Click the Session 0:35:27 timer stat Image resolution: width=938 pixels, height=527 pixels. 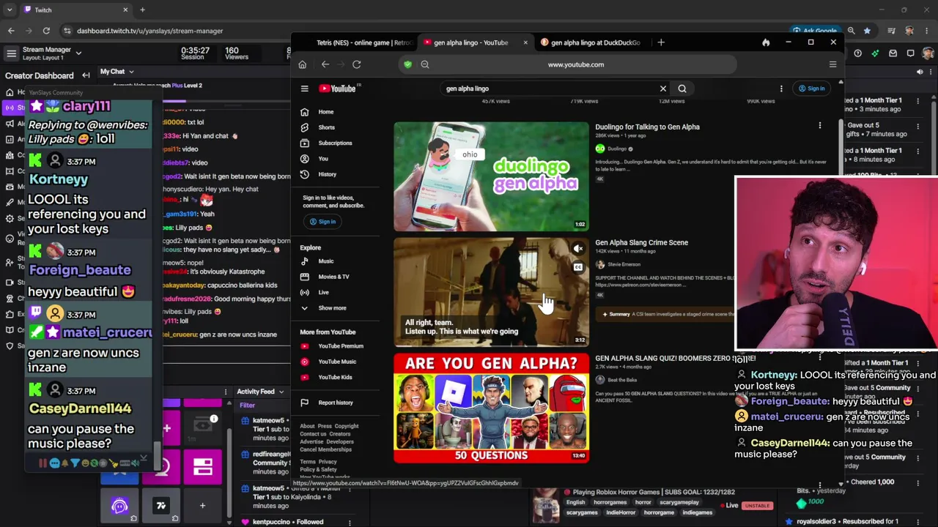point(194,53)
